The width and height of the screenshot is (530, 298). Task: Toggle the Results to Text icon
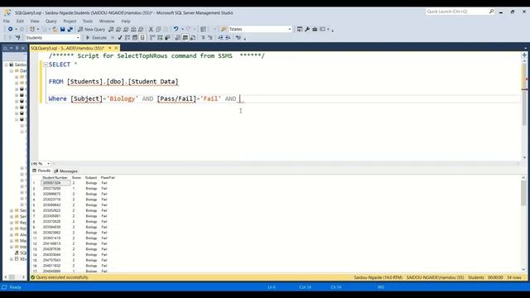[x=178, y=38]
